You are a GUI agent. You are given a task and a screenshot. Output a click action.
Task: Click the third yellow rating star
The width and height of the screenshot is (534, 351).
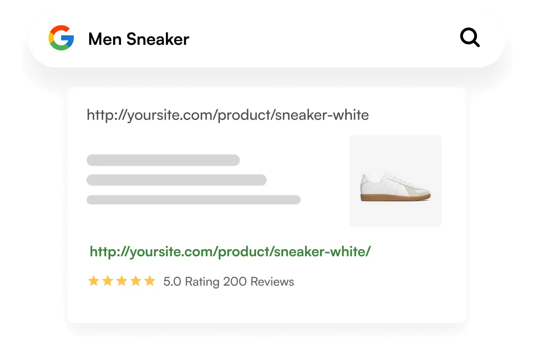click(x=121, y=281)
